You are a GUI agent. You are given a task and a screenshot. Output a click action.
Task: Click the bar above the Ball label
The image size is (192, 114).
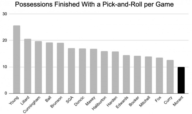click(x=49, y=68)
